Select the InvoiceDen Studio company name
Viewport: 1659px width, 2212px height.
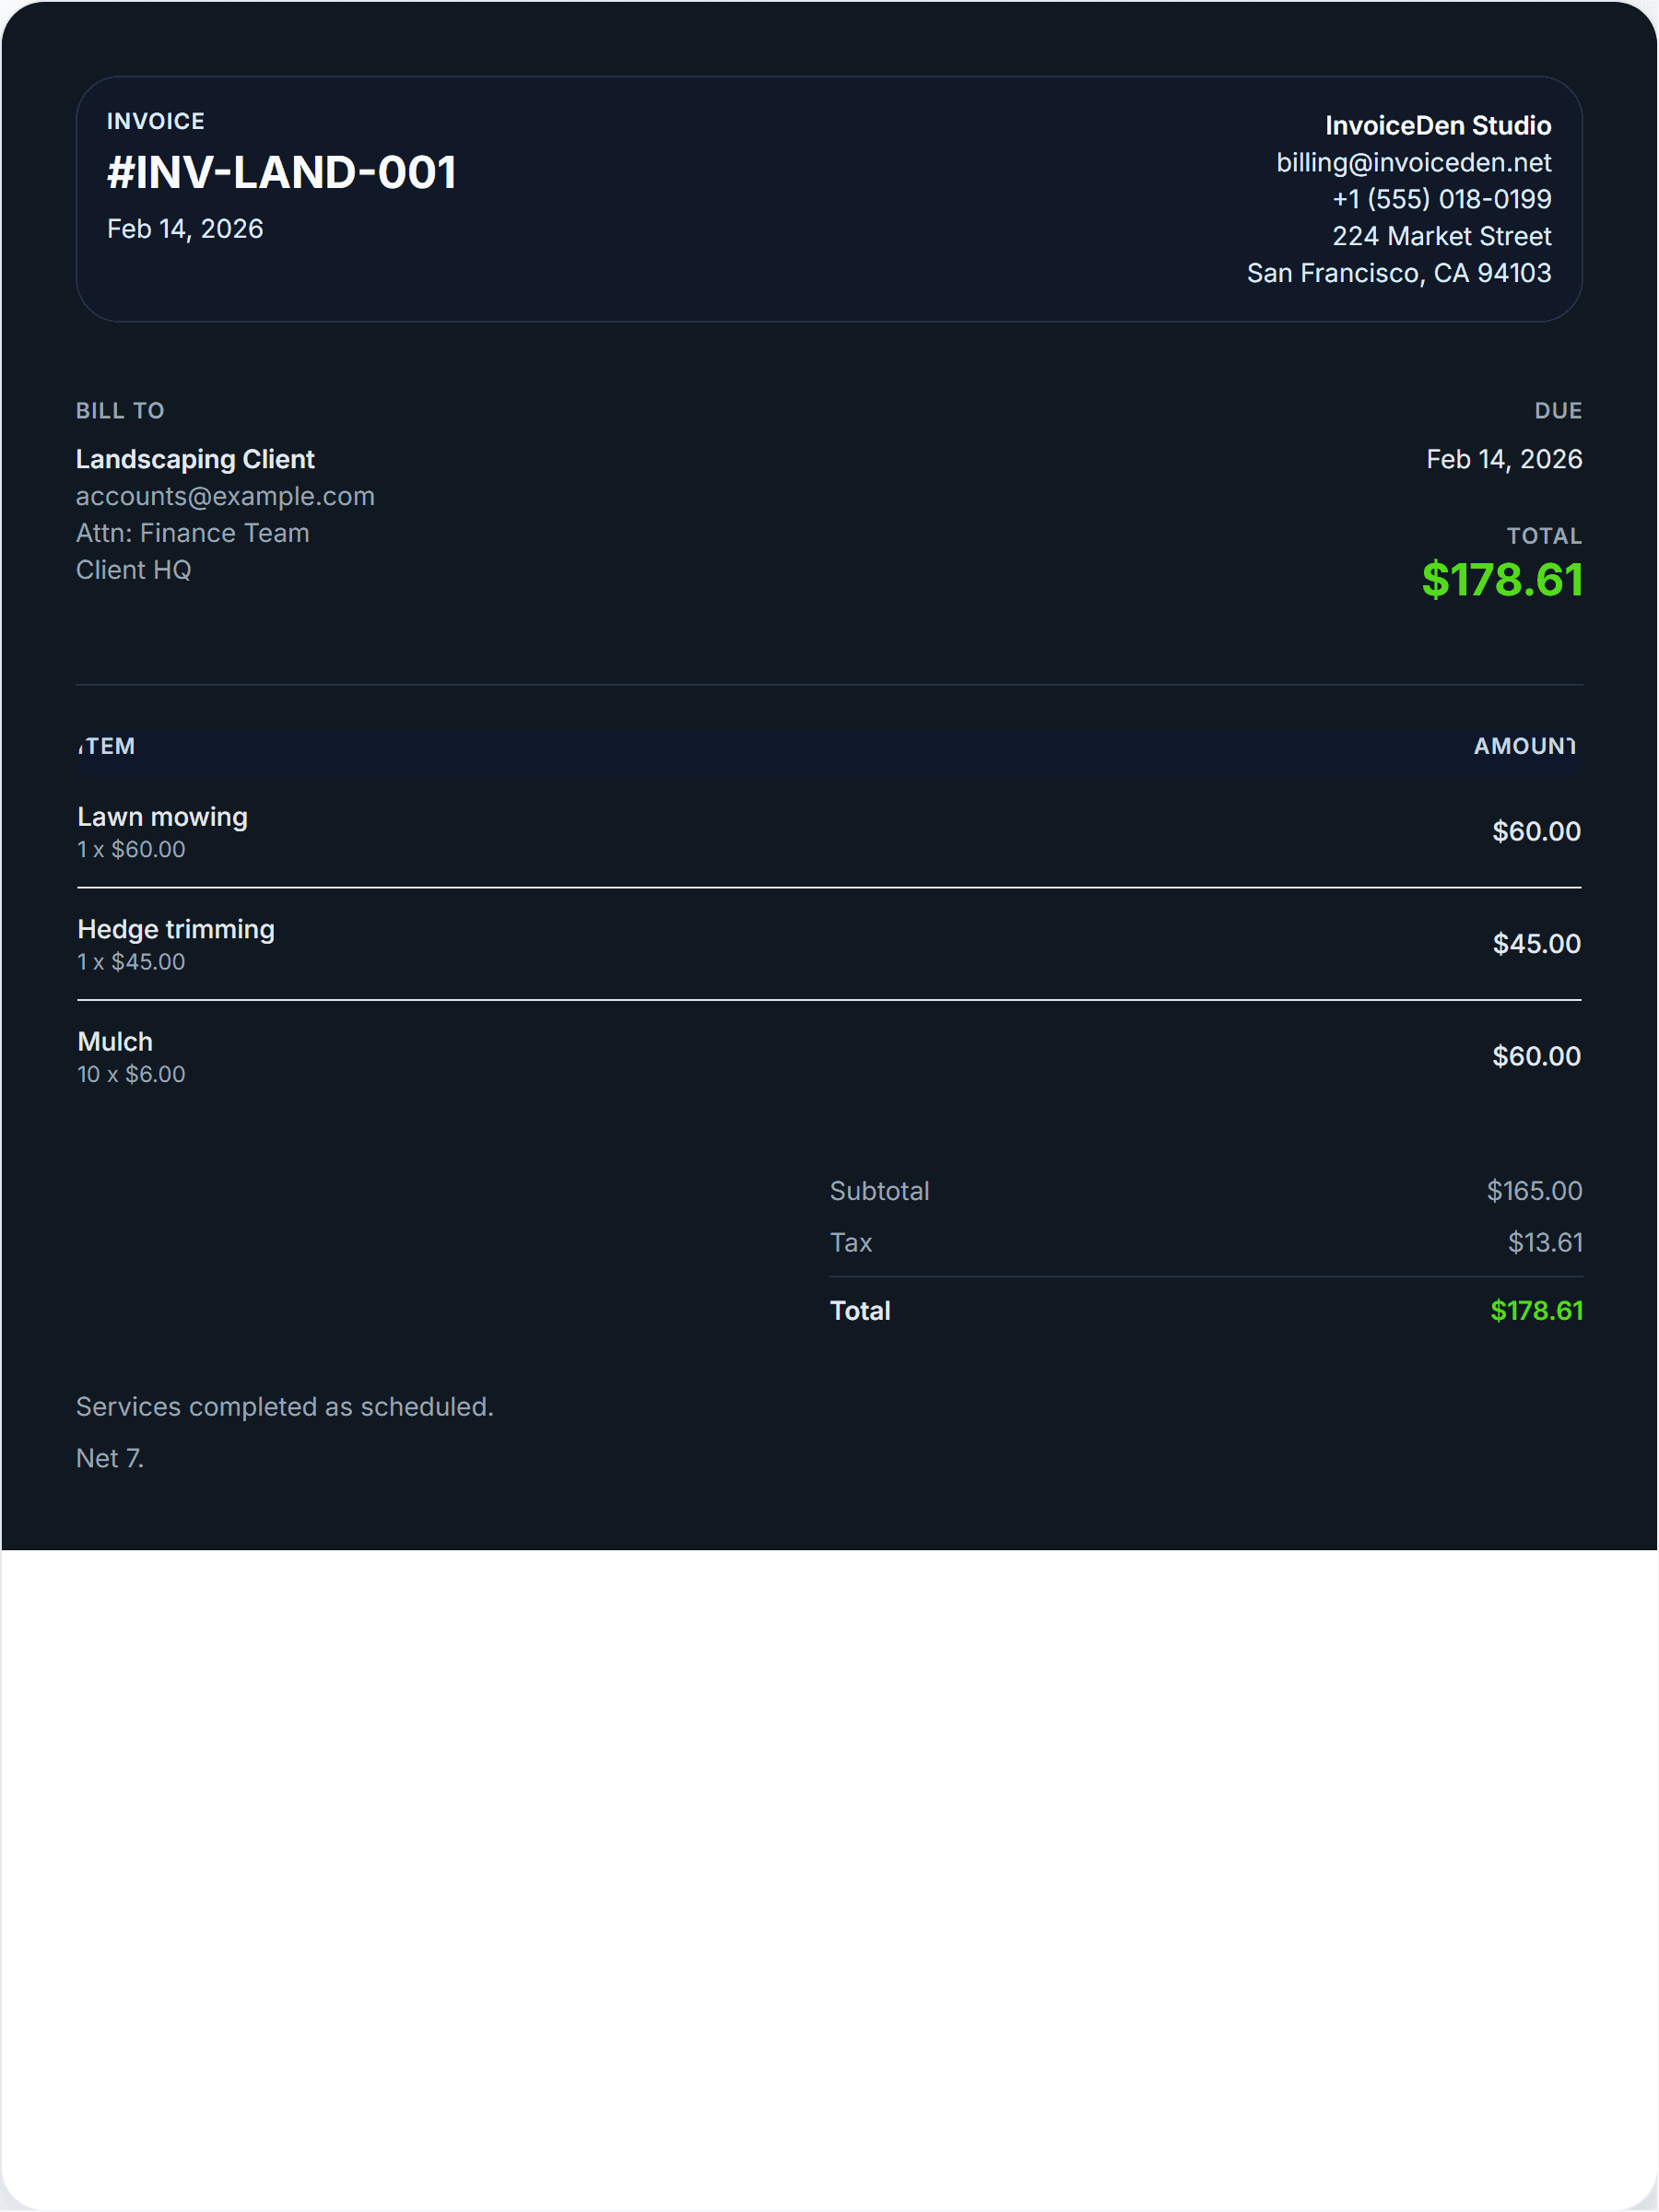[1437, 125]
